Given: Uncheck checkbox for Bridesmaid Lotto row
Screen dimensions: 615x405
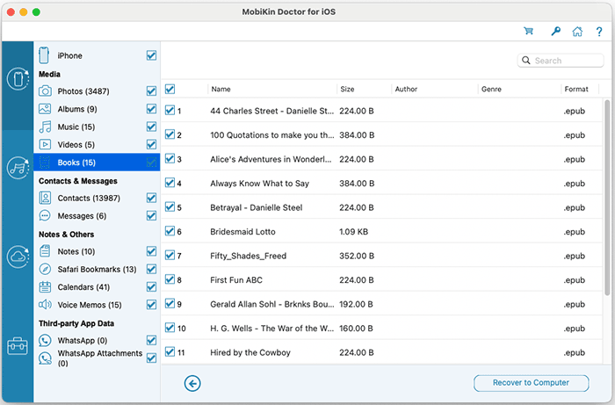Looking at the screenshot, I should pyautogui.click(x=170, y=231).
